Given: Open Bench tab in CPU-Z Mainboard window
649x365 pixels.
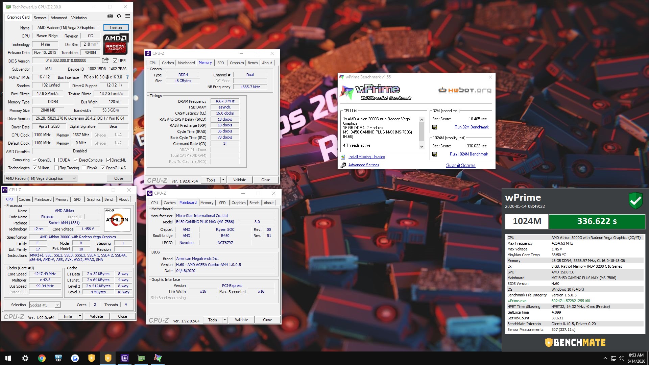Looking at the screenshot, I should [x=254, y=203].
